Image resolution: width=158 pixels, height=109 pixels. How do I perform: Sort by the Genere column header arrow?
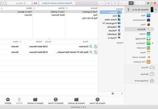(67, 8)
